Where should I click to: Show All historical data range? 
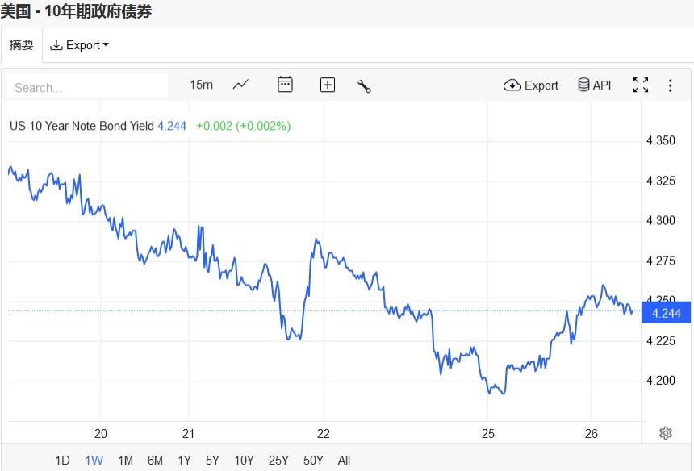pos(344,461)
